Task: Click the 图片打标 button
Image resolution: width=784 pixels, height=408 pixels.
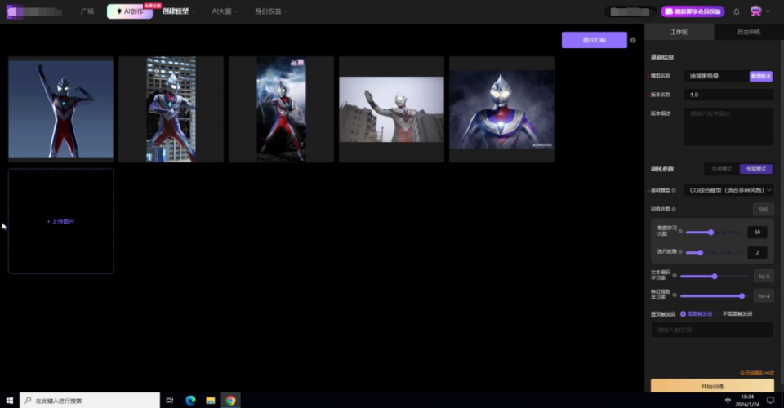Action: (x=594, y=40)
